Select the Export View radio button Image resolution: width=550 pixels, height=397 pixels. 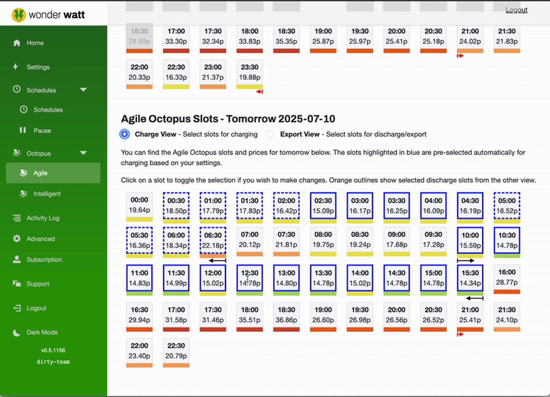tap(270, 134)
